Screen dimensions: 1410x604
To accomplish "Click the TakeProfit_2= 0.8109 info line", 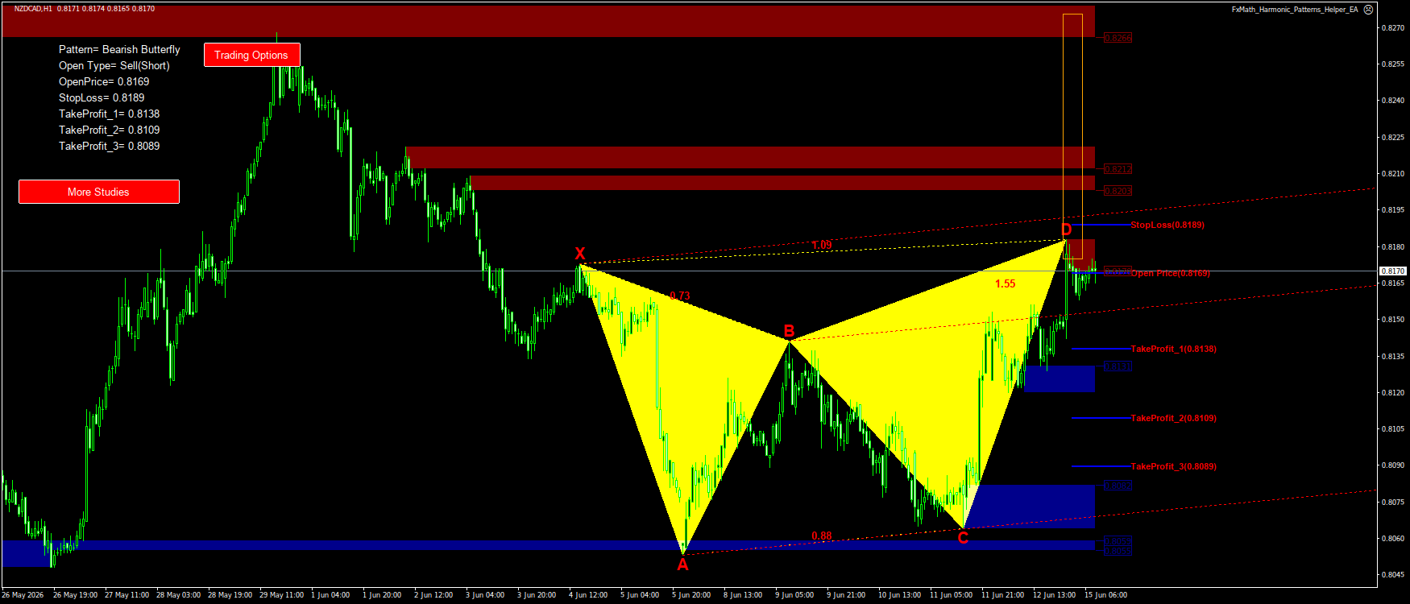I will point(109,130).
